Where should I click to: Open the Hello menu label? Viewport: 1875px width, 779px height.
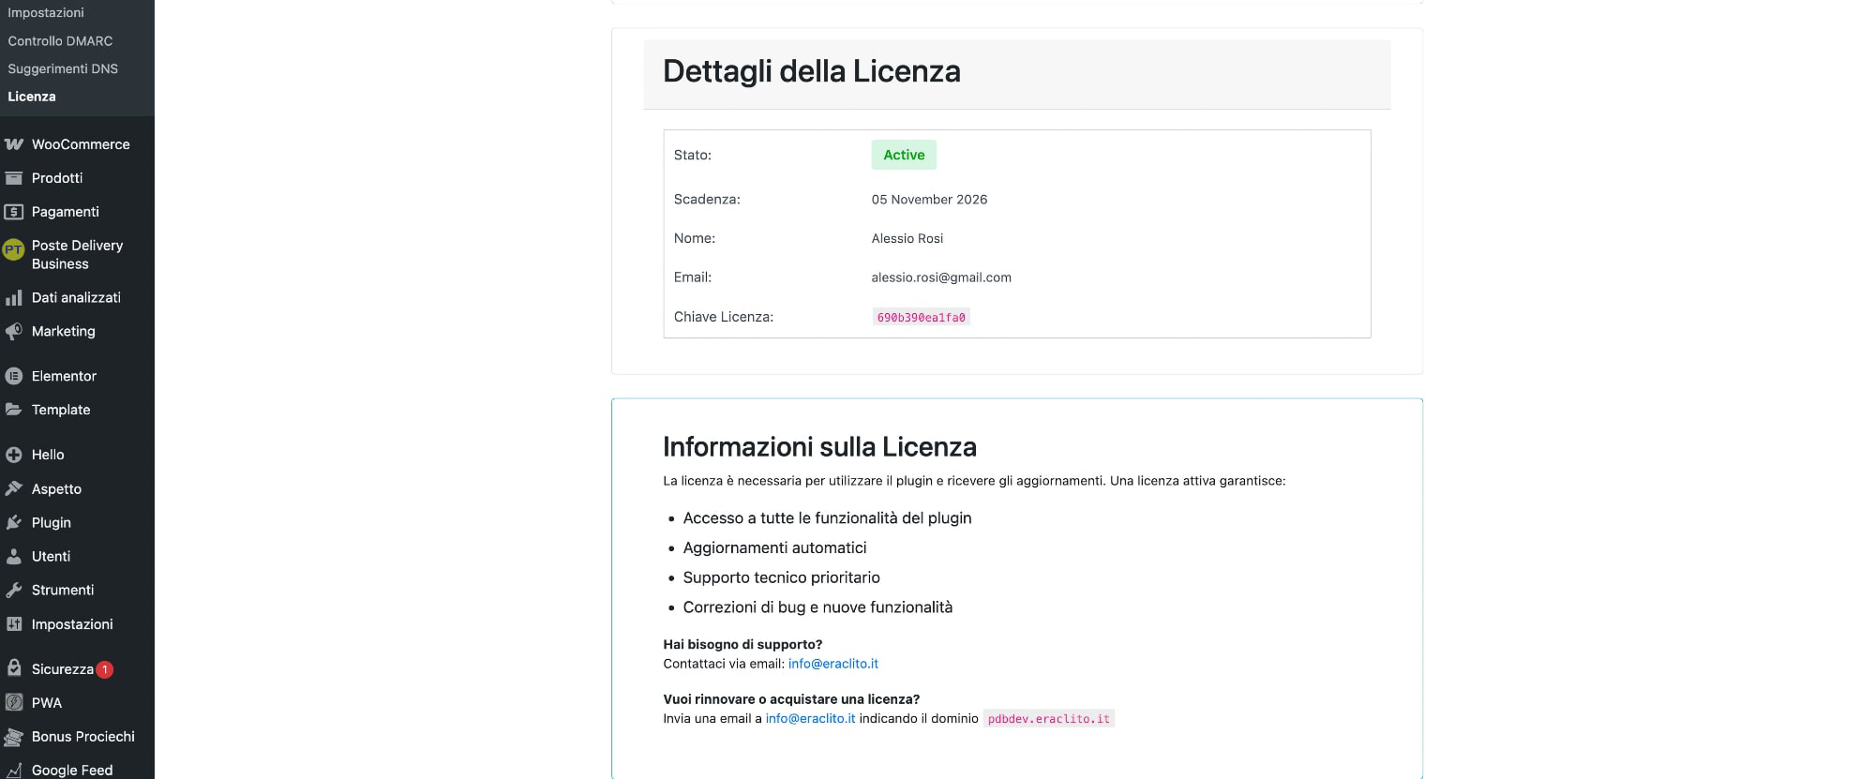[48, 456]
